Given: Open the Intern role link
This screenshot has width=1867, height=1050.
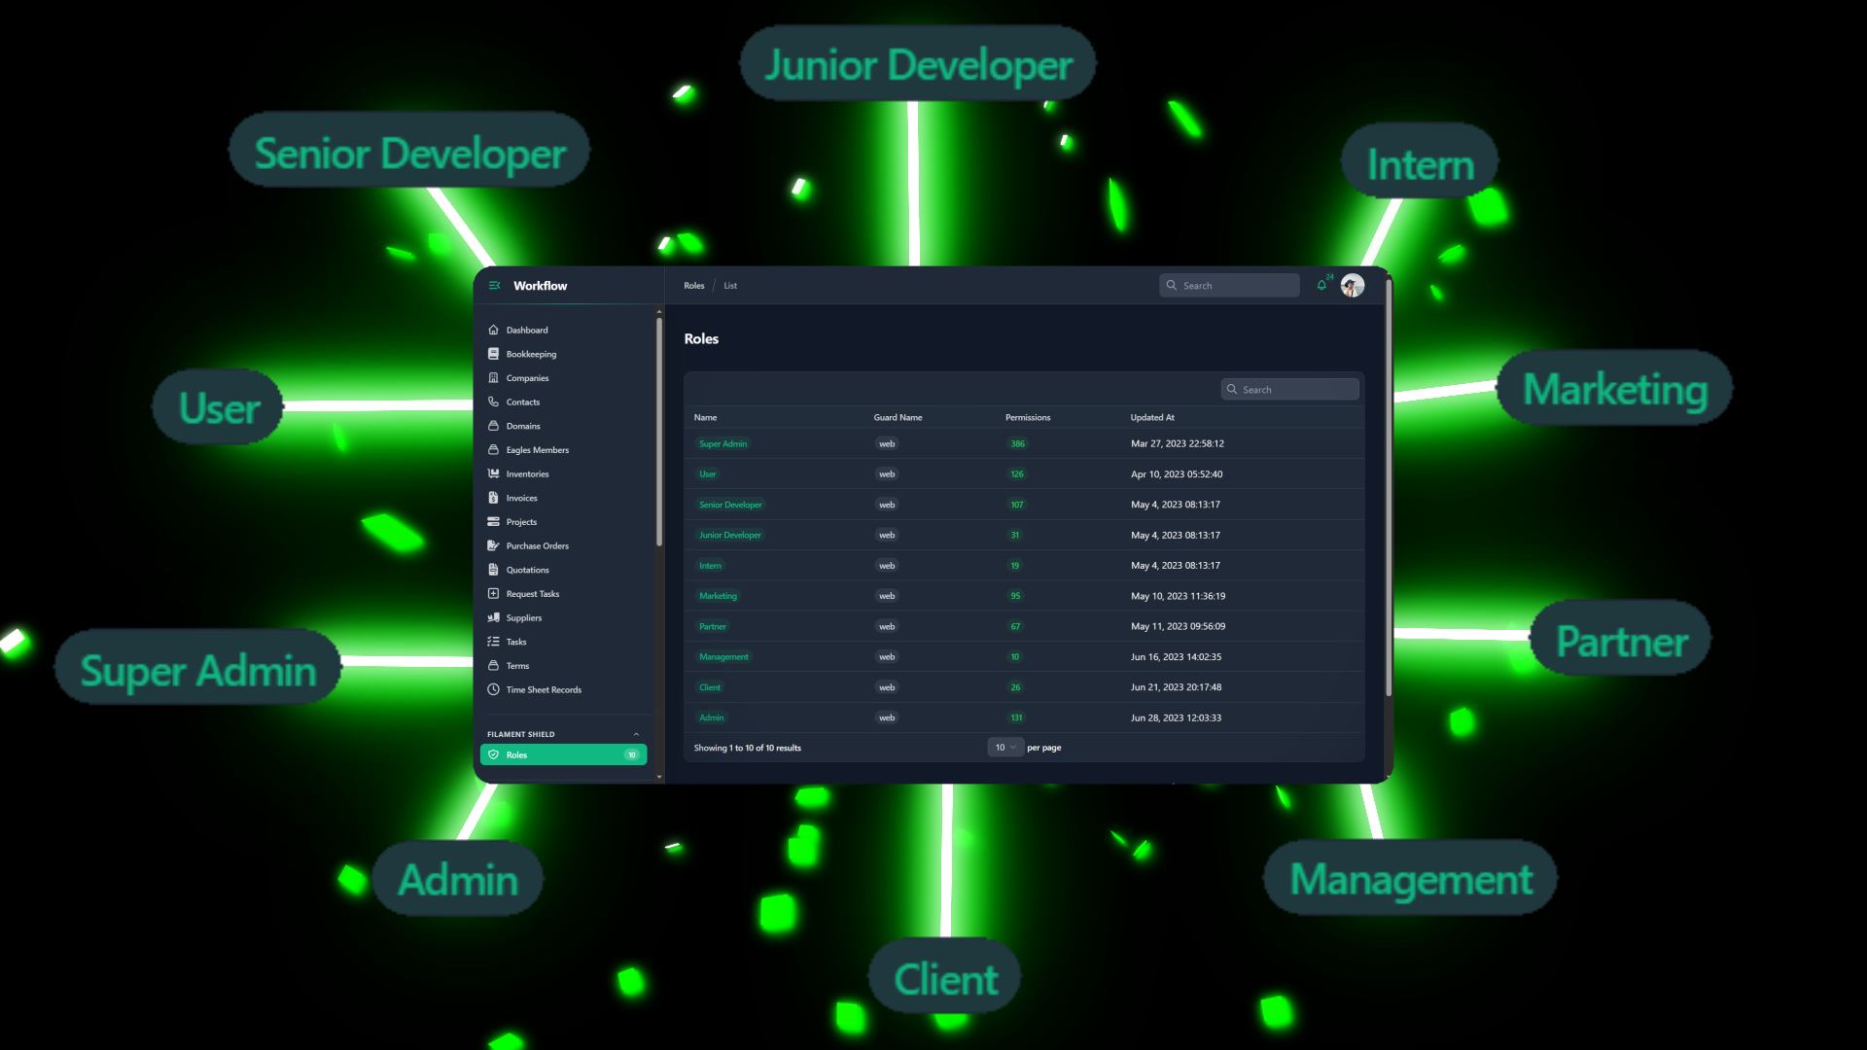Looking at the screenshot, I should click(x=710, y=566).
